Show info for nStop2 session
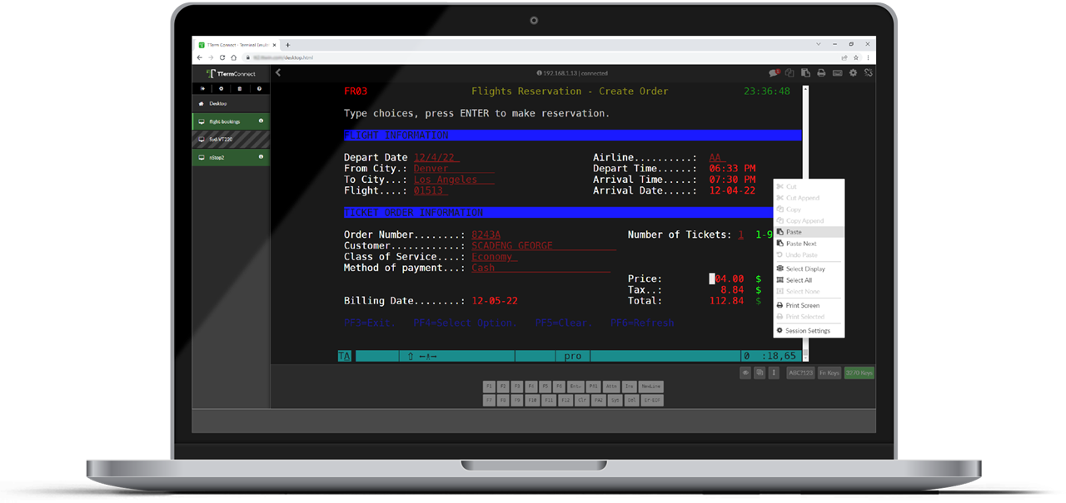Viewport: 1066px width, 503px height. click(261, 156)
